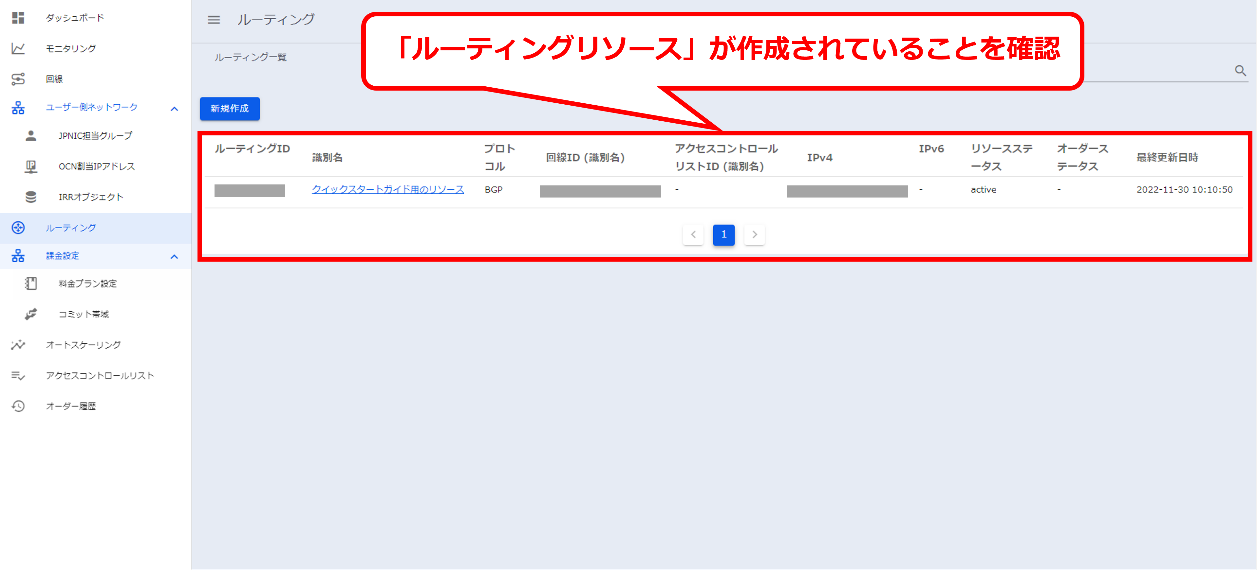Image resolution: width=1257 pixels, height=570 pixels.
Task: Click the Monitoring chart icon
Action: tap(18, 49)
